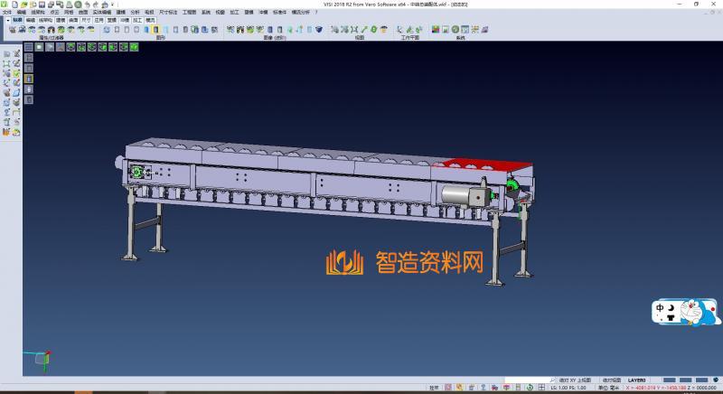The width and height of the screenshot is (723, 394).
Task: Open the color palette icon in the 系统 group
Action: tap(436, 30)
